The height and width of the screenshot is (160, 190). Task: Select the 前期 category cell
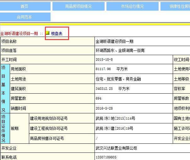[x=19, y=128]
